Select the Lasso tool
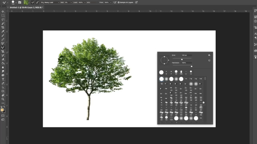 coord(3,19)
